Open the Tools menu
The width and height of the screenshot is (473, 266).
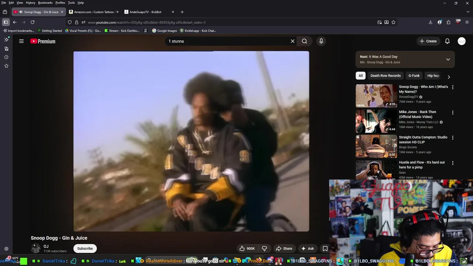[x=71, y=3]
